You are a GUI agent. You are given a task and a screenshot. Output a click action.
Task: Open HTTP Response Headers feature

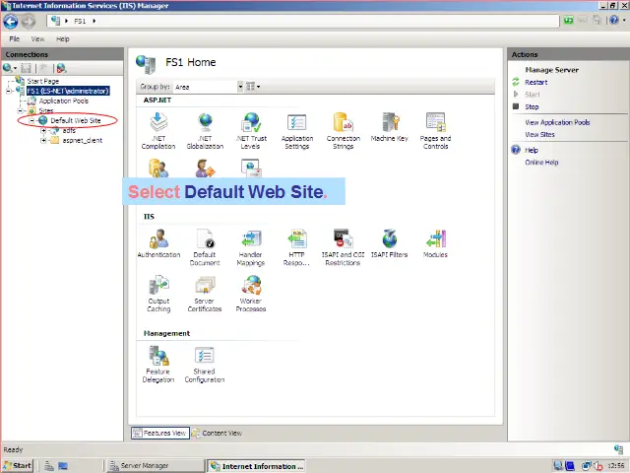tap(297, 247)
